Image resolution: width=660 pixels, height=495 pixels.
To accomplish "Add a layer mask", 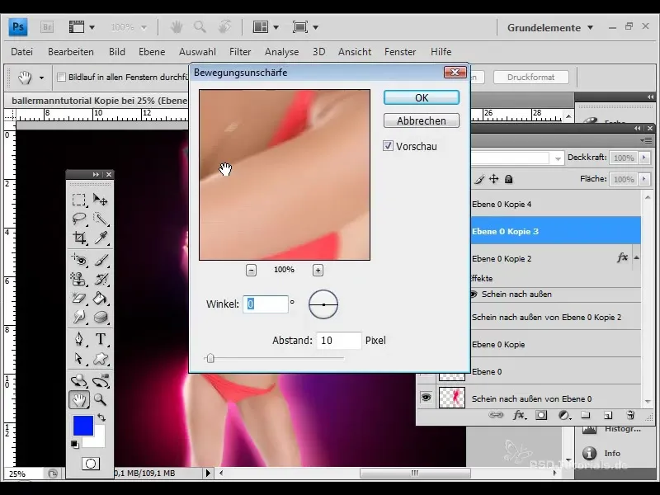I will 541,416.
